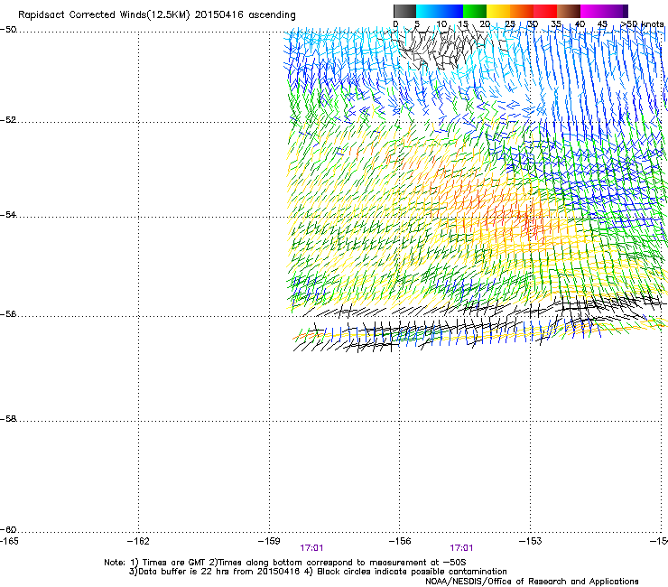This screenshot has height=587, width=668.
Task: Click the 17:01 timestamp right of the -159 label
Action: (311, 548)
